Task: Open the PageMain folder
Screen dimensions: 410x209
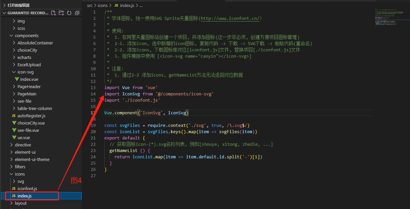Action: 27,94
